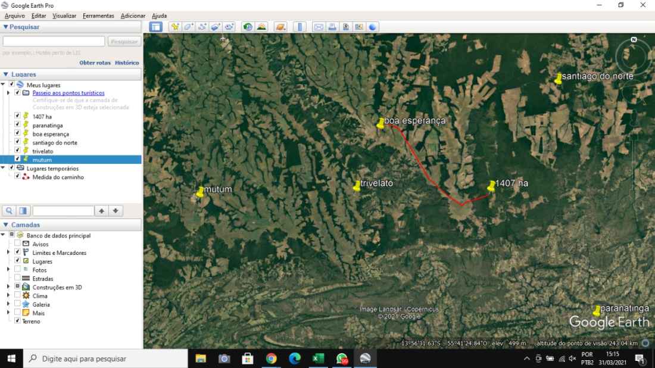Viewport: 655px width, 368px height.
Task: Click the Print toolbar icon
Action: coord(332,27)
